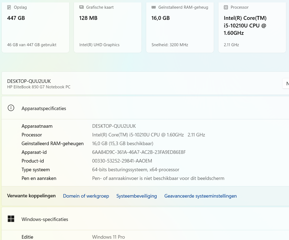Click the "Grafische kaart" card label
The height and width of the screenshot is (240, 289).
point(100,7)
